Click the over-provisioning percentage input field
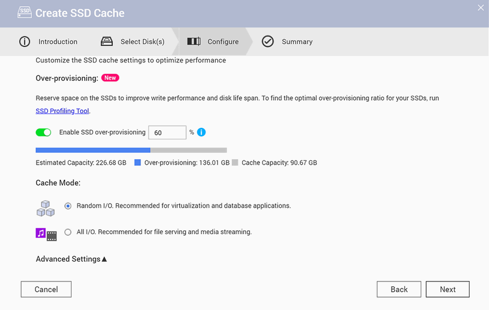 point(167,132)
